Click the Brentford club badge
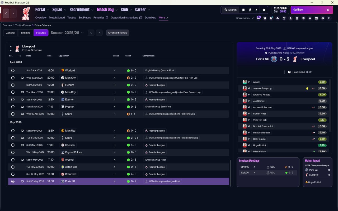Screen dimensions: 338x211 point(63,174)
